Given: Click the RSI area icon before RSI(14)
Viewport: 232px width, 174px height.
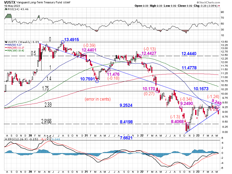Looking at the screenshot, I should click(x=6, y=9).
